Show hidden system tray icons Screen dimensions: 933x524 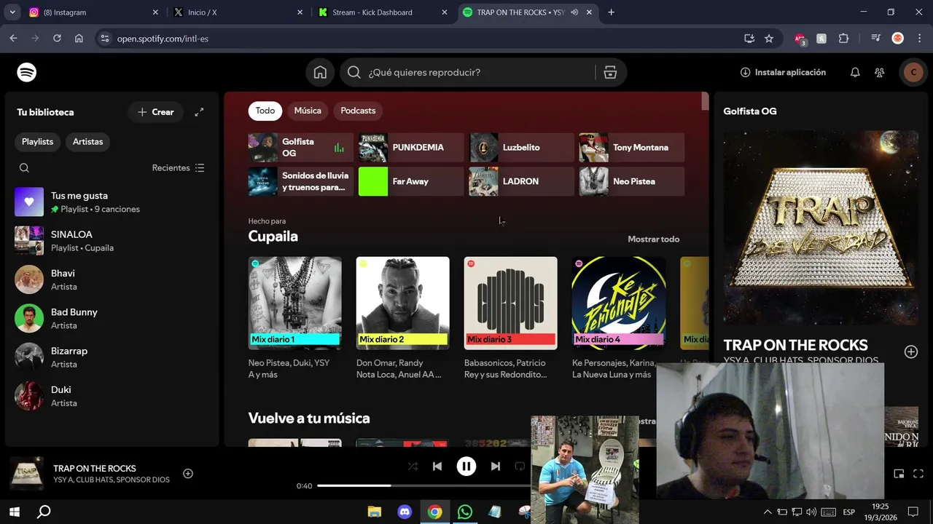[767, 512]
